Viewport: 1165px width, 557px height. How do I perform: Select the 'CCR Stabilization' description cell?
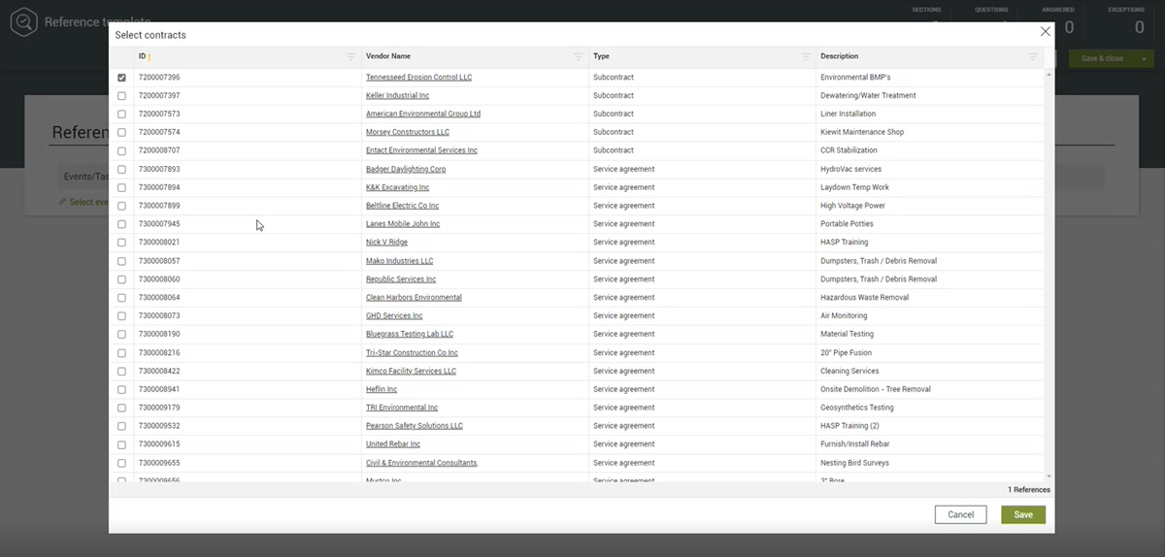point(930,151)
